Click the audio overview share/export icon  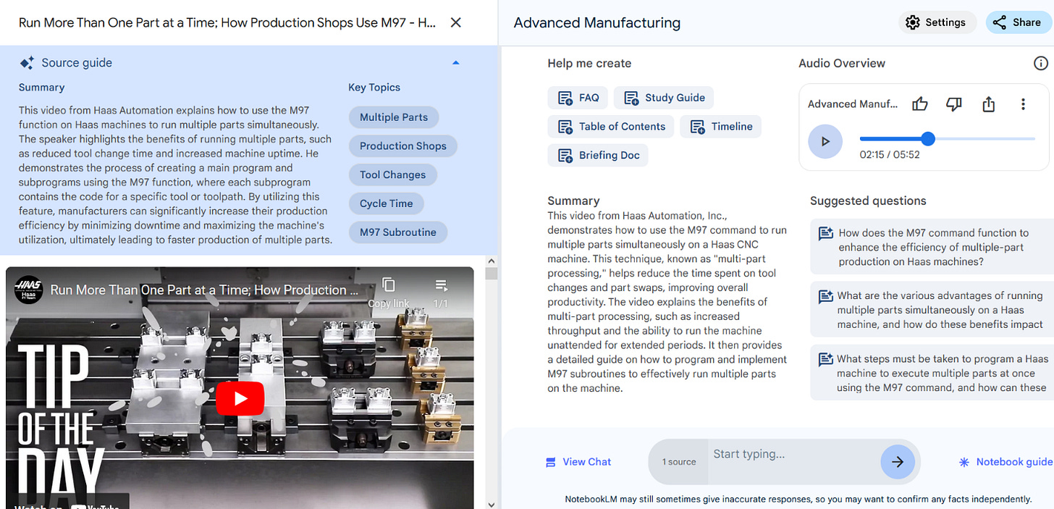tap(989, 104)
